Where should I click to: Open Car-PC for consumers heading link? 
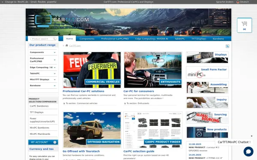[139, 91]
